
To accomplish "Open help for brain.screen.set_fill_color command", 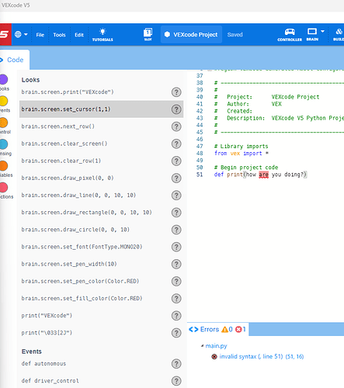I will coord(176,299).
